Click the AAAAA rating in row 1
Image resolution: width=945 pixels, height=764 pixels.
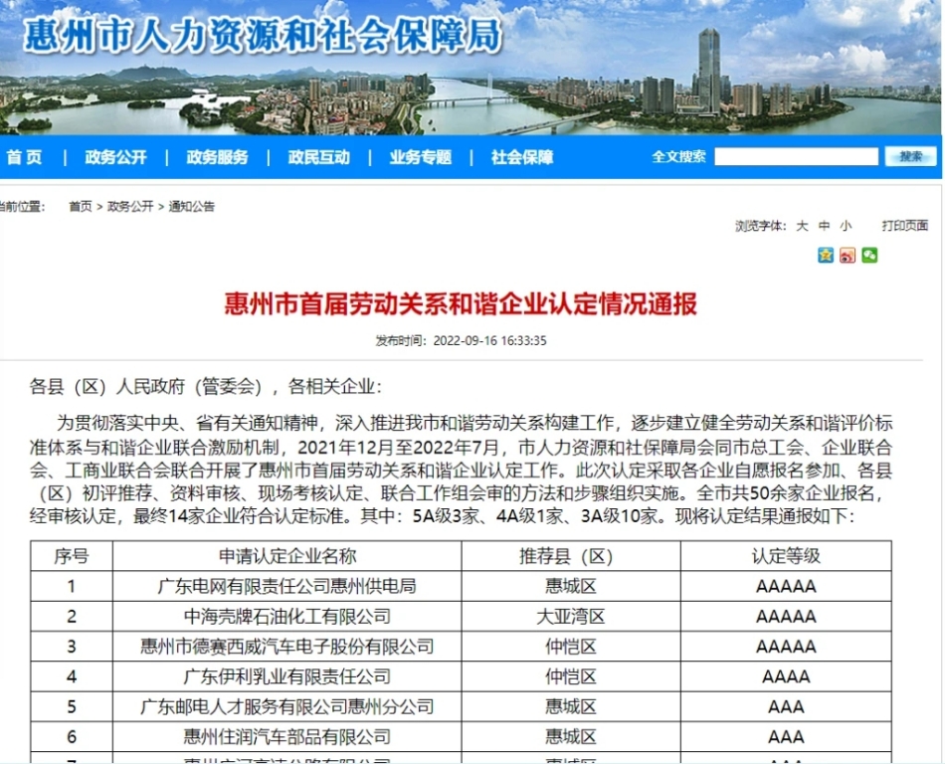tap(786, 586)
